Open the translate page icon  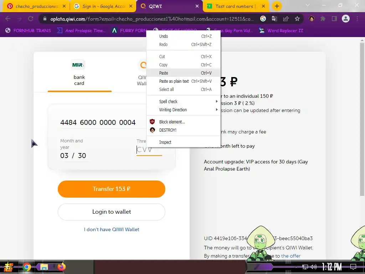[274, 19]
